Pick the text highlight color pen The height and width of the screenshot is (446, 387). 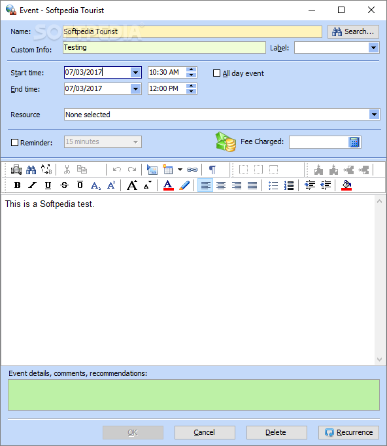click(184, 185)
